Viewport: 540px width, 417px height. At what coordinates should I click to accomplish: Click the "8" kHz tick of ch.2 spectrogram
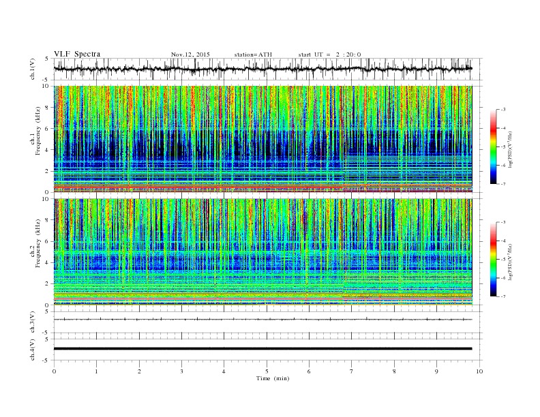[x=47, y=220]
